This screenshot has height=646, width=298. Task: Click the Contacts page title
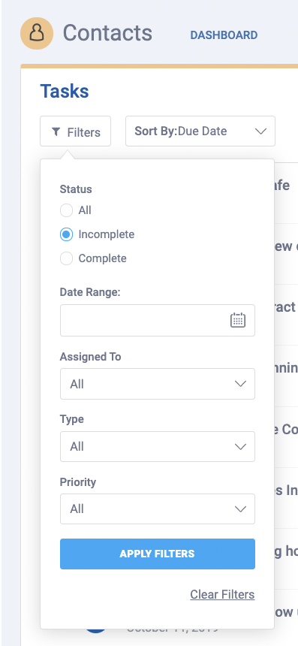coord(107,33)
